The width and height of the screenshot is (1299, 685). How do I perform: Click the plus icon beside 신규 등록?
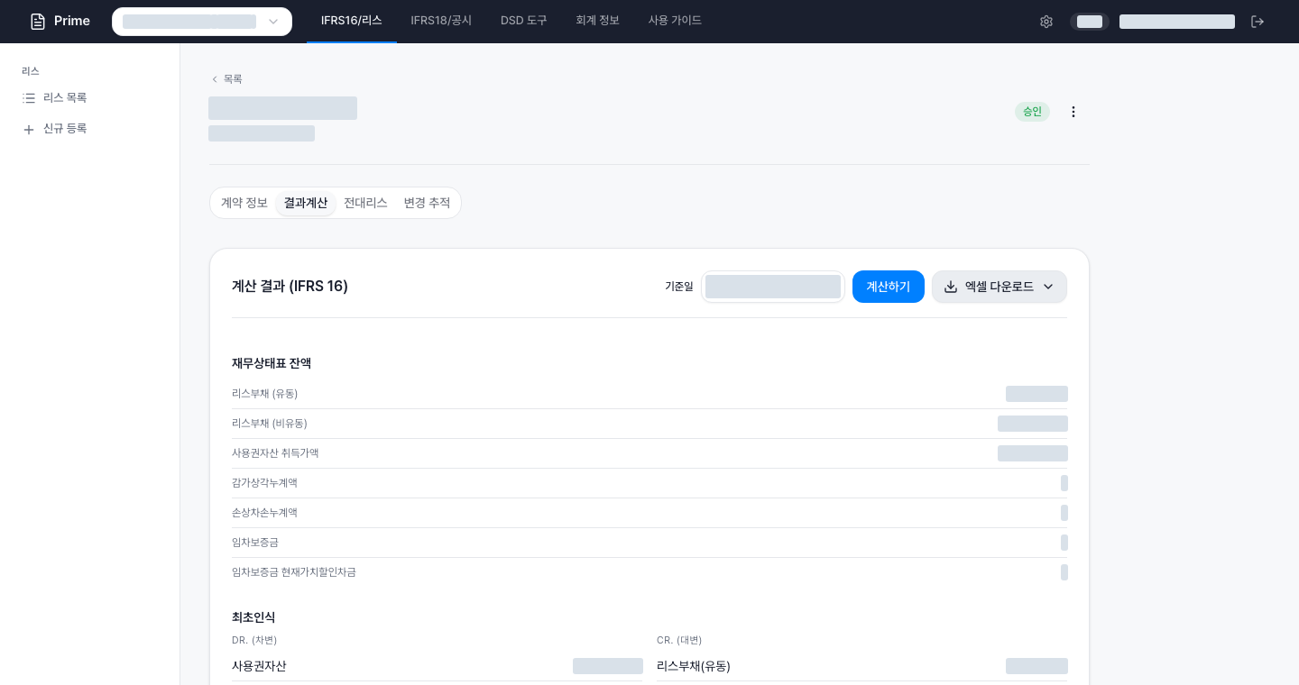[x=29, y=129]
